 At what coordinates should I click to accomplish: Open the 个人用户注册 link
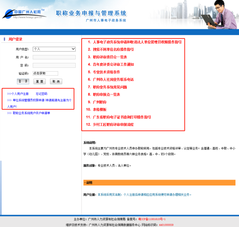18,94
